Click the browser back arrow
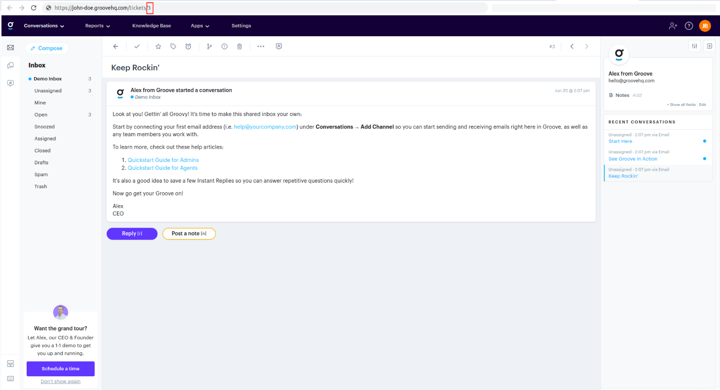The width and height of the screenshot is (720, 390). (x=10, y=8)
